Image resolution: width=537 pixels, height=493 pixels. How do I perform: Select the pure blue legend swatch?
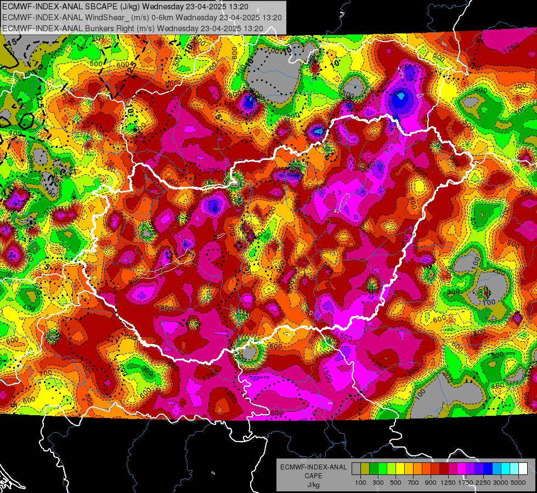point(488,468)
